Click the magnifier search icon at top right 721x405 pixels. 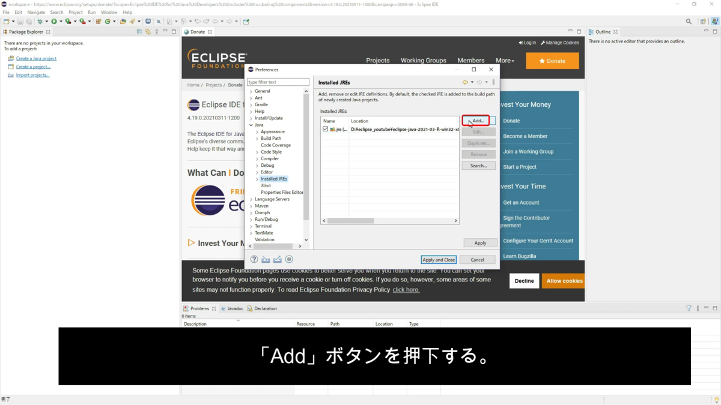tap(689, 22)
